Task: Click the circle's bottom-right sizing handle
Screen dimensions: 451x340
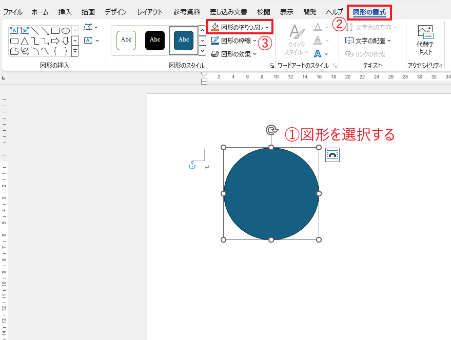Action: tap(319, 239)
